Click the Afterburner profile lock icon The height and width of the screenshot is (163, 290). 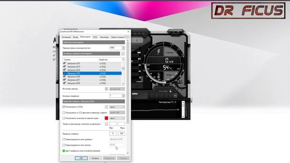[x=170, y=91]
